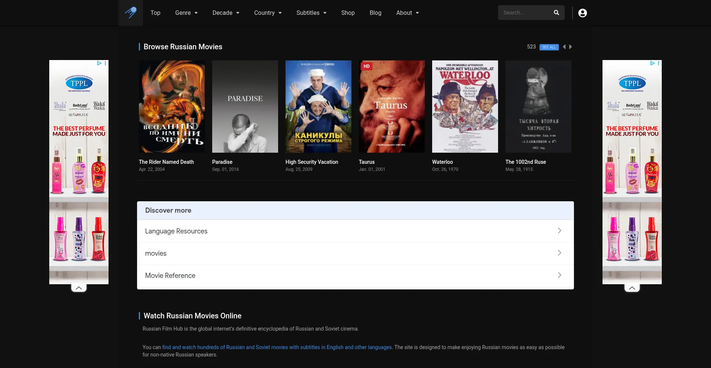Click the SEE ALL button

click(549, 47)
